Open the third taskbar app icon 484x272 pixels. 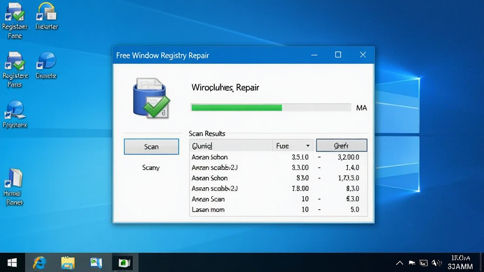coord(96,263)
